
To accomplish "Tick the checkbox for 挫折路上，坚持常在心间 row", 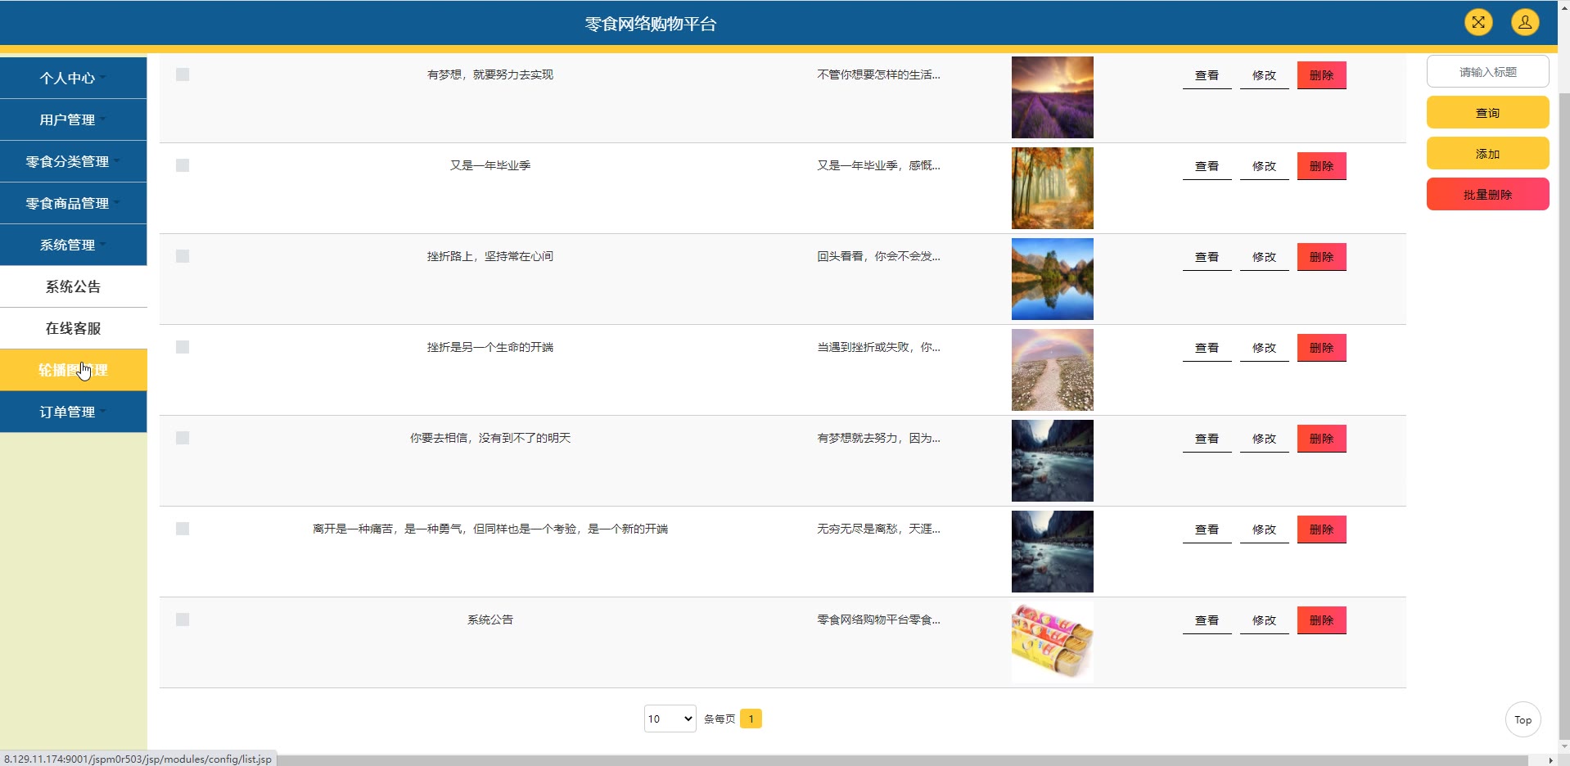I will [183, 256].
